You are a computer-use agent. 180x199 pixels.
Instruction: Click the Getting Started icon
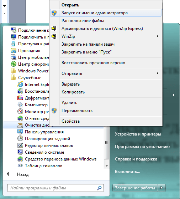pos(14,44)
